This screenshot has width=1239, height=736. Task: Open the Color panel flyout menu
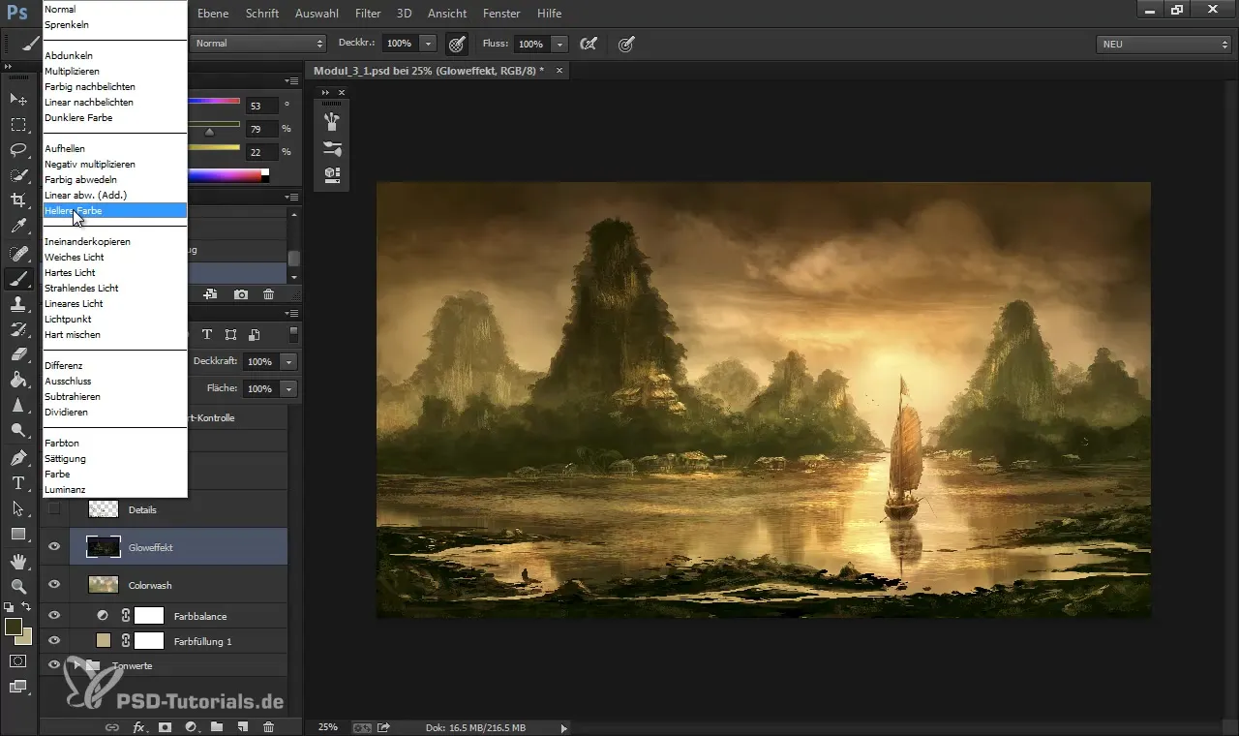coord(291,81)
